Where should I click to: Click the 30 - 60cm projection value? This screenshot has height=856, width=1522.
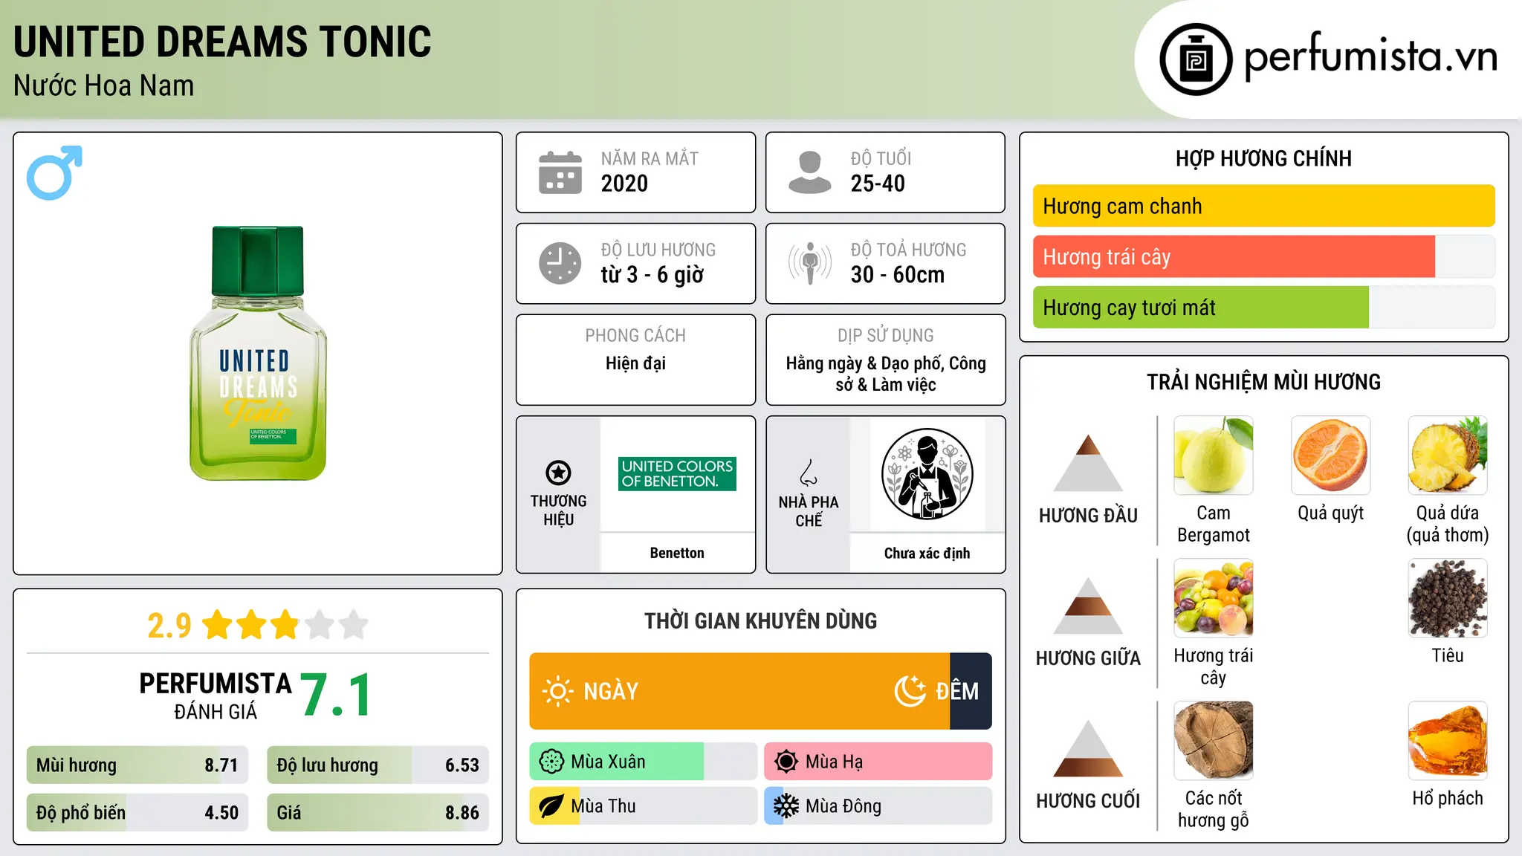(898, 275)
